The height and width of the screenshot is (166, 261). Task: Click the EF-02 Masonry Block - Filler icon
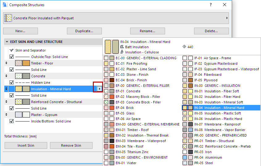coord(106,97)
